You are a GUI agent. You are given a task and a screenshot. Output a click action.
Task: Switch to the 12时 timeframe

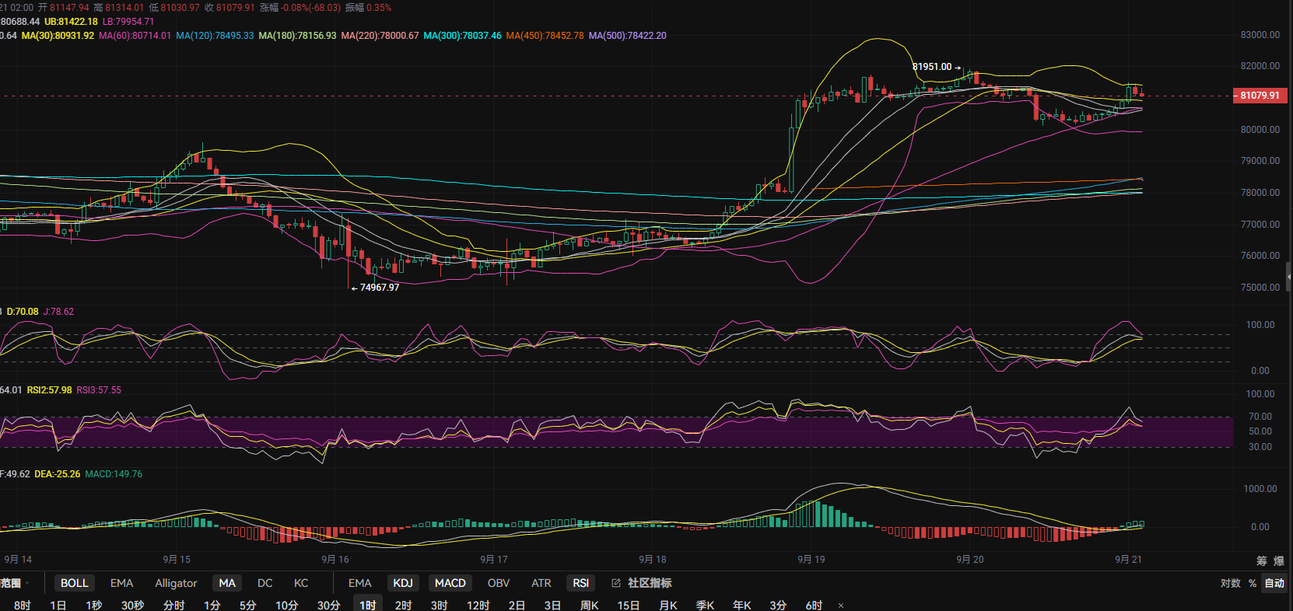tap(478, 605)
